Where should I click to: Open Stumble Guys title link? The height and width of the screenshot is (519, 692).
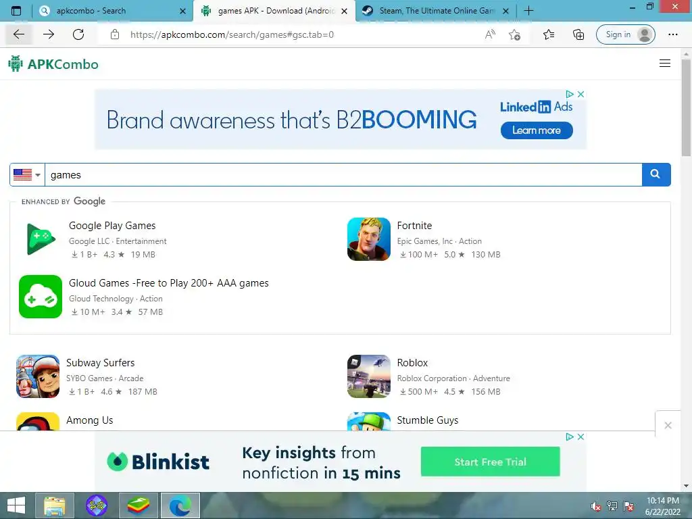click(428, 420)
